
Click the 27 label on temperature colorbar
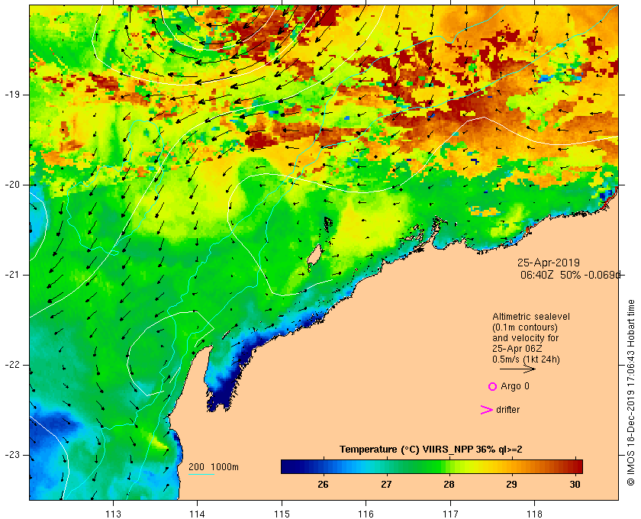(x=386, y=485)
